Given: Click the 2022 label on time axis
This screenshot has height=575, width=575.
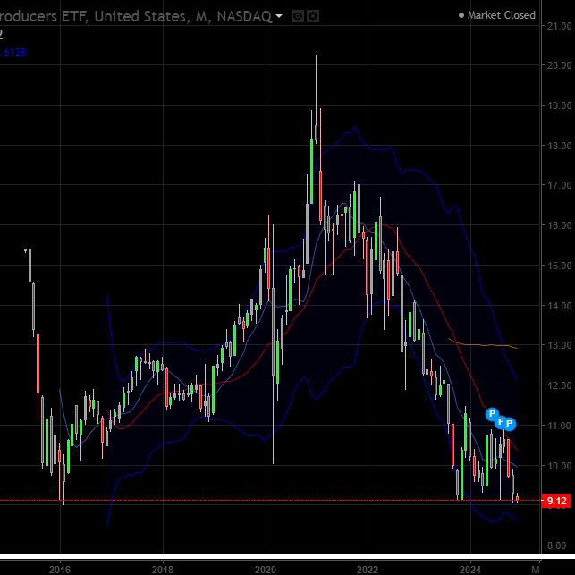Looking at the screenshot, I should tap(368, 570).
